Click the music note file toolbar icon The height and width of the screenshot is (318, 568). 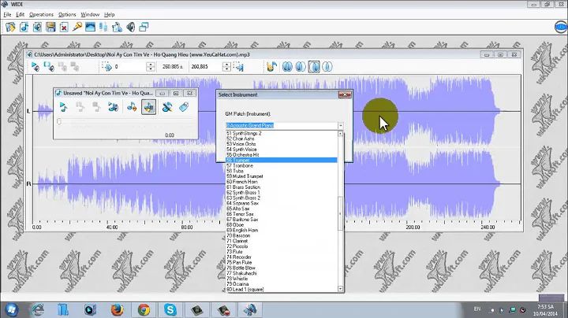pyautogui.click(x=24, y=27)
